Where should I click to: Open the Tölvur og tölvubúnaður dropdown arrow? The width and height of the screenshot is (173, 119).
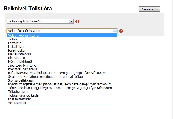(x=71, y=21)
